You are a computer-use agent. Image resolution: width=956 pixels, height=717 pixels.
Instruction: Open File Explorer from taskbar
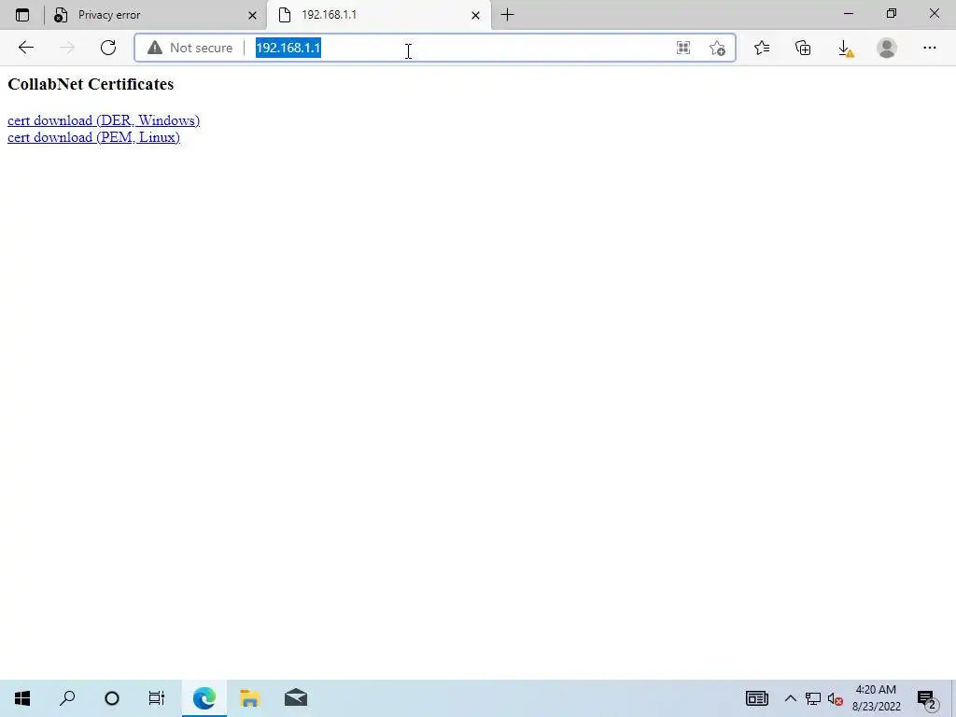click(x=249, y=698)
